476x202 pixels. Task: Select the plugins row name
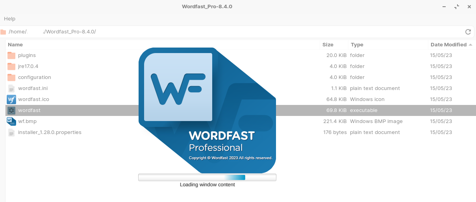pyautogui.click(x=27, y=55)
